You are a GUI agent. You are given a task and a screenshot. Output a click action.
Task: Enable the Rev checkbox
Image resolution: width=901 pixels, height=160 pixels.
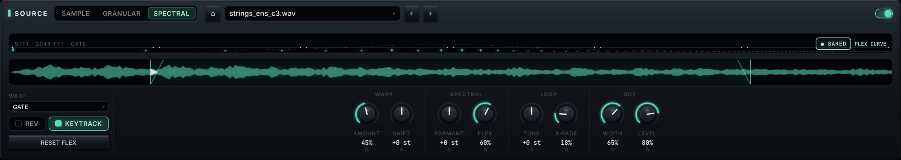(x=27, y=124)
